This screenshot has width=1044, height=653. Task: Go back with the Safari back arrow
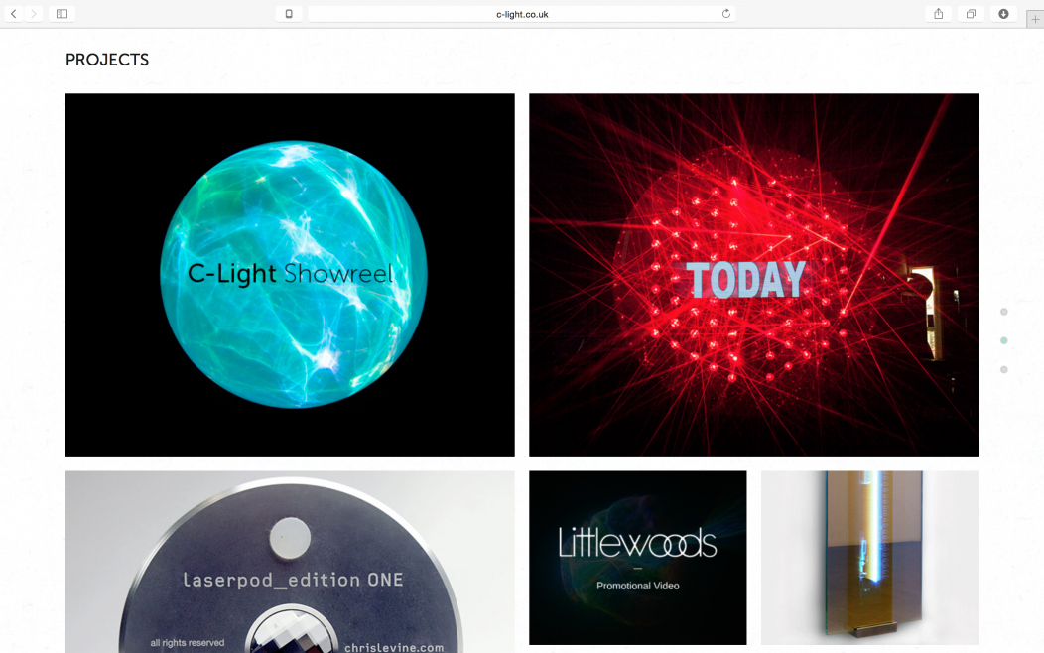(x=14, y=13)
